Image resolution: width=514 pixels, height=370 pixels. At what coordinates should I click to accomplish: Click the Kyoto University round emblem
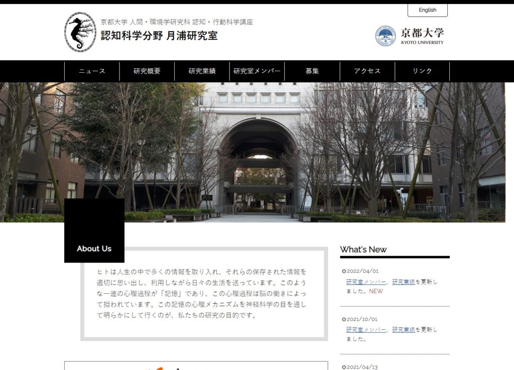click(385, 36)
